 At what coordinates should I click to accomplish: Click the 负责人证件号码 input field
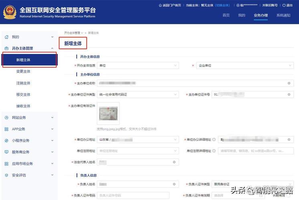tap(133, 195)
